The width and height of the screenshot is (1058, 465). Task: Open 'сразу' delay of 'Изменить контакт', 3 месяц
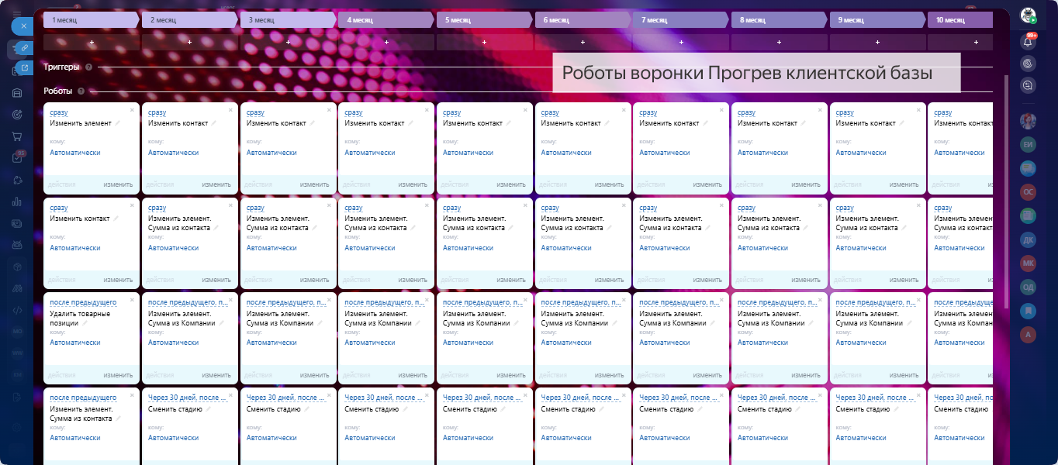pyautogui.click(x=255, y=113)
